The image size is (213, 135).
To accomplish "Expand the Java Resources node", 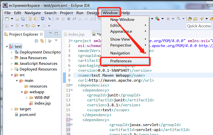I will pos(12,58).
